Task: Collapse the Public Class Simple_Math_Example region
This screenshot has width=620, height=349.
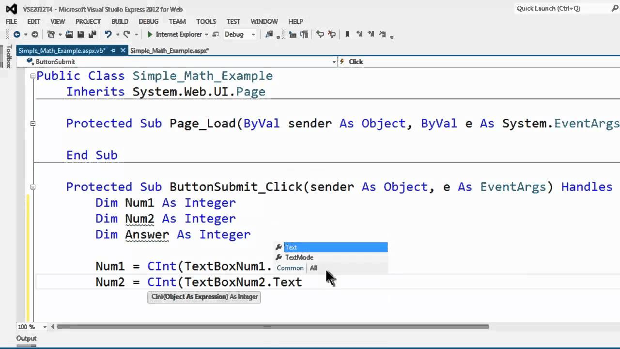Action: (33, 76)
